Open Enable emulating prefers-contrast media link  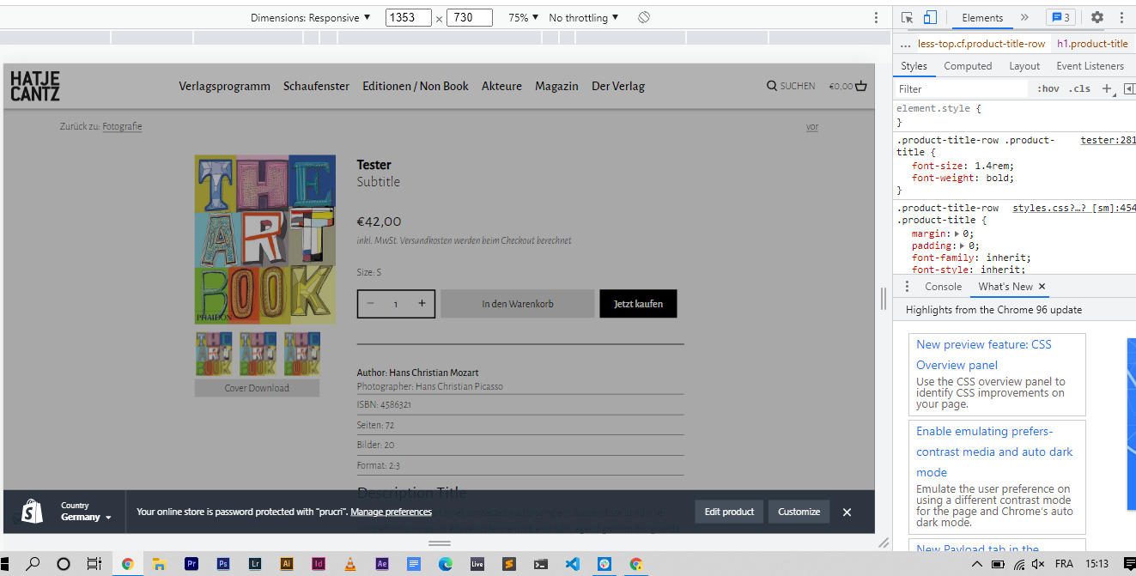pyautogui.click(x=994, y=452)
